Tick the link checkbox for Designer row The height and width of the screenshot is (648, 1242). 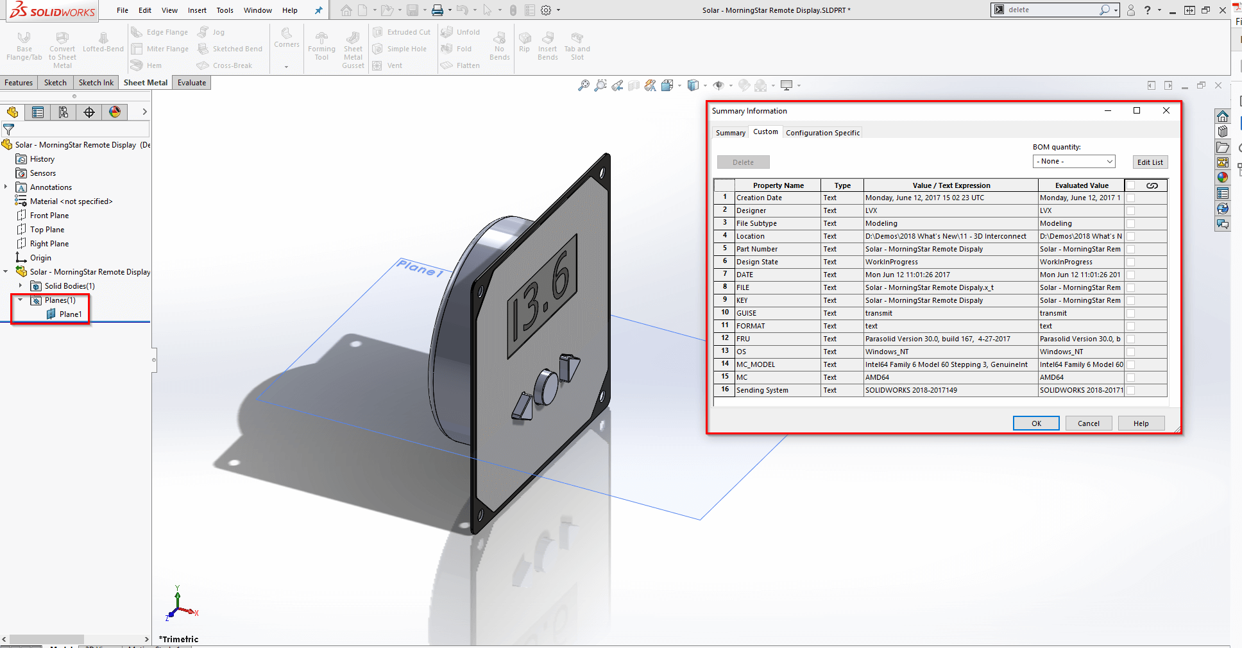coord(1130,211)
